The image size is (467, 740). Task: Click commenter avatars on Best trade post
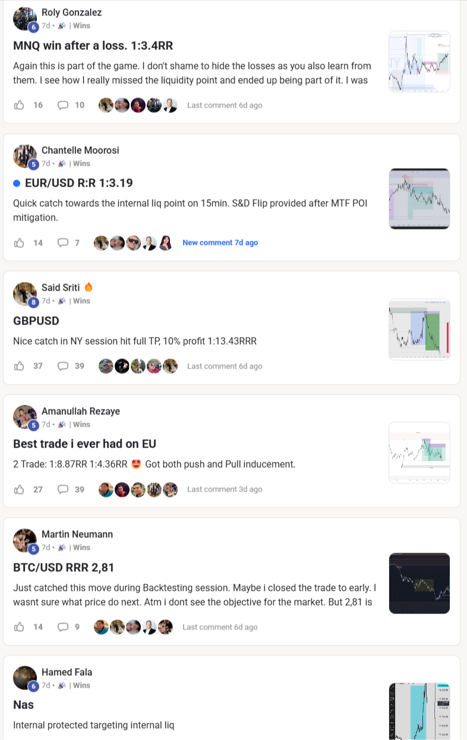click(x=138, y=489)
